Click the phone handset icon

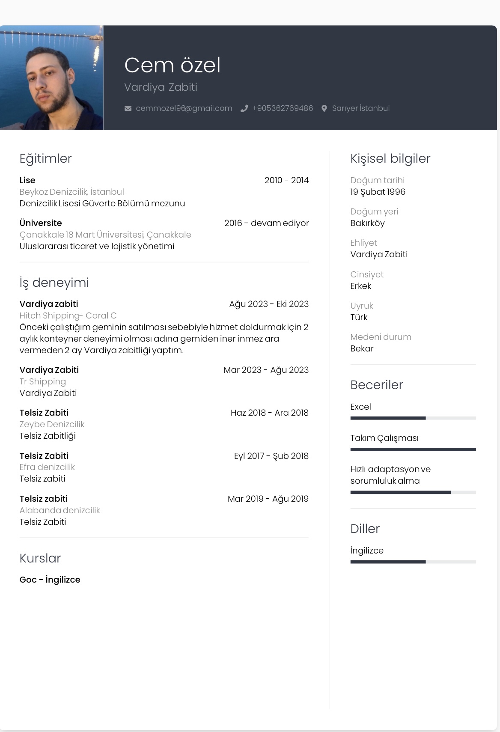coord(244,109)
